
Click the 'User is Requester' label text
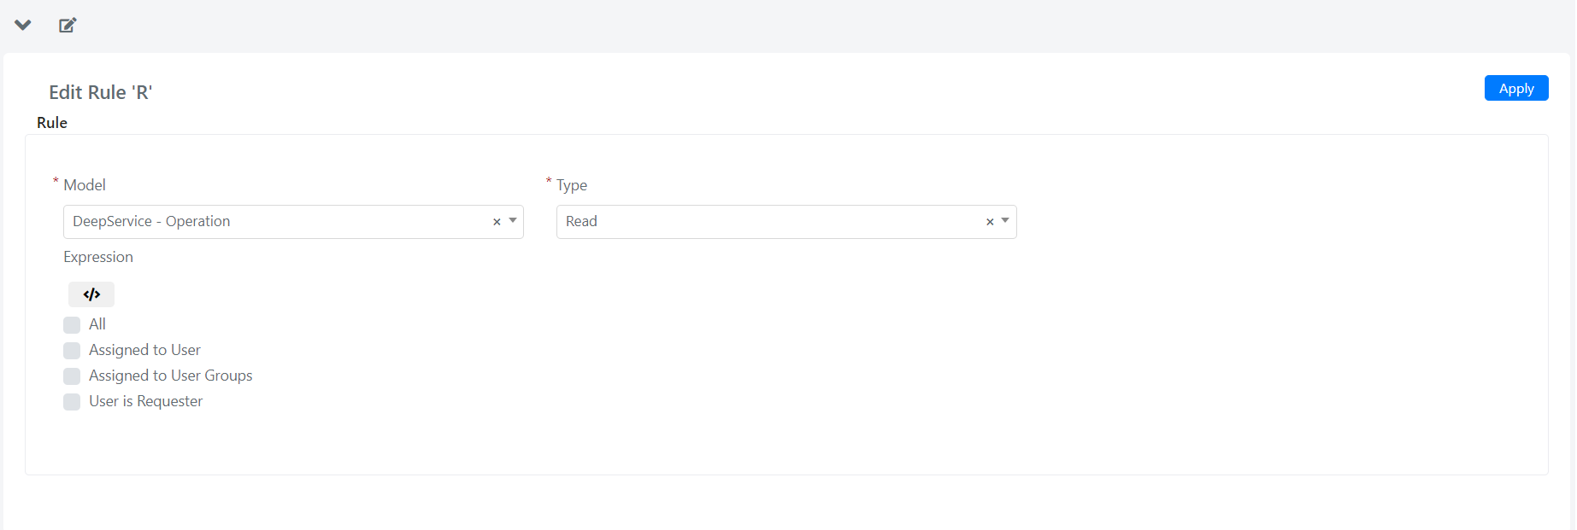(145, 401)
